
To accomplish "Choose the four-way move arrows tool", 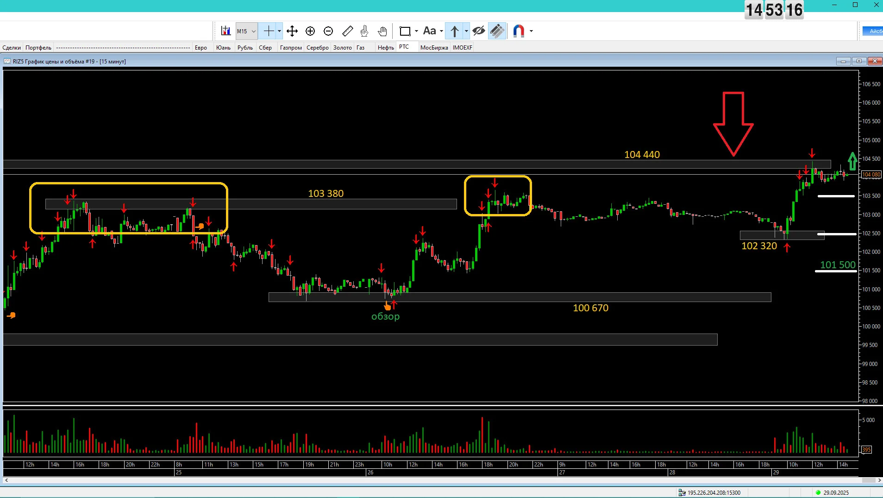I will pyautogui.click(x=292, y=31).
